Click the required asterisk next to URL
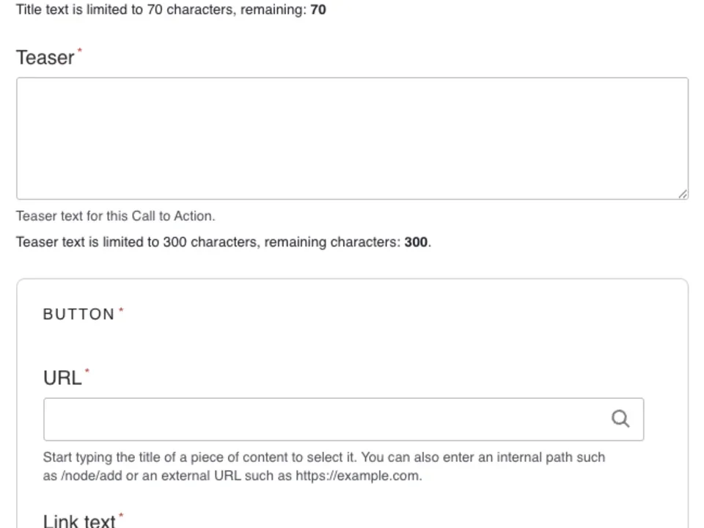 (87, 371)
